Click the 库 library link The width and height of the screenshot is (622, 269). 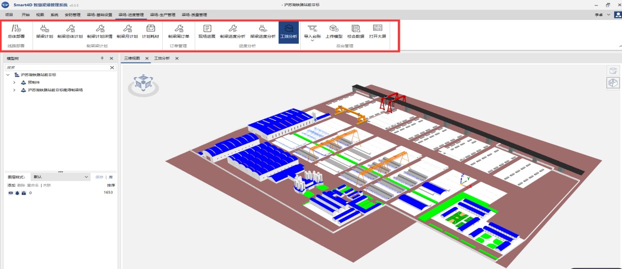(x=111, y=177)
